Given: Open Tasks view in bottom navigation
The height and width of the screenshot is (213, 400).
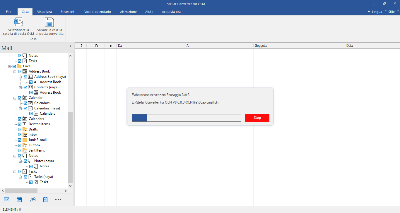Looking at the screenshot, I should click(x=45, y=200).
